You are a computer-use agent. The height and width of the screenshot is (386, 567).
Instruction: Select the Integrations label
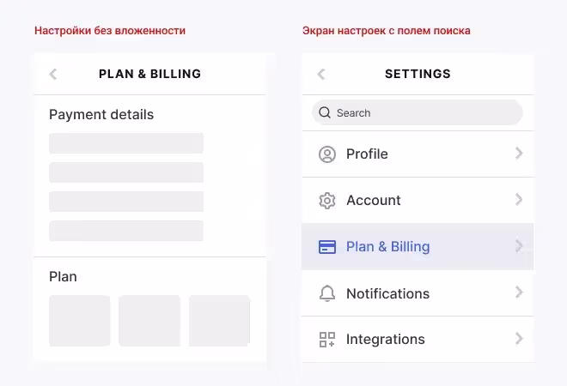pyautogui.click(x=385, y=340)
